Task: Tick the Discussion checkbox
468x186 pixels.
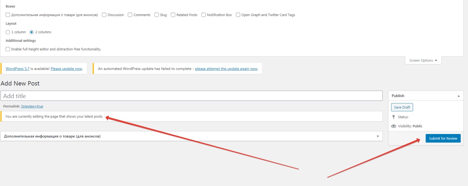Action: tap(104, 15)
